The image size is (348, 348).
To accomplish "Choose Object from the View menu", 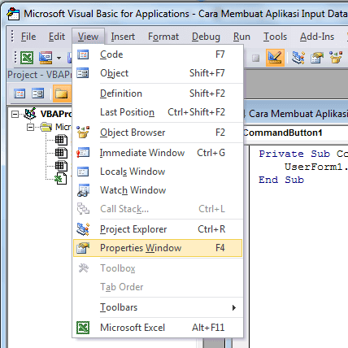I will click(158, 73).
